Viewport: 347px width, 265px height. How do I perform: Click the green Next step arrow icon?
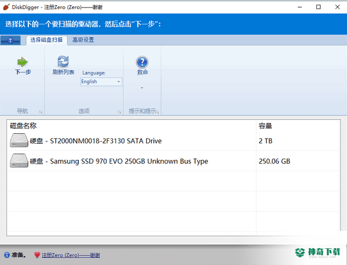pos(23,62)
